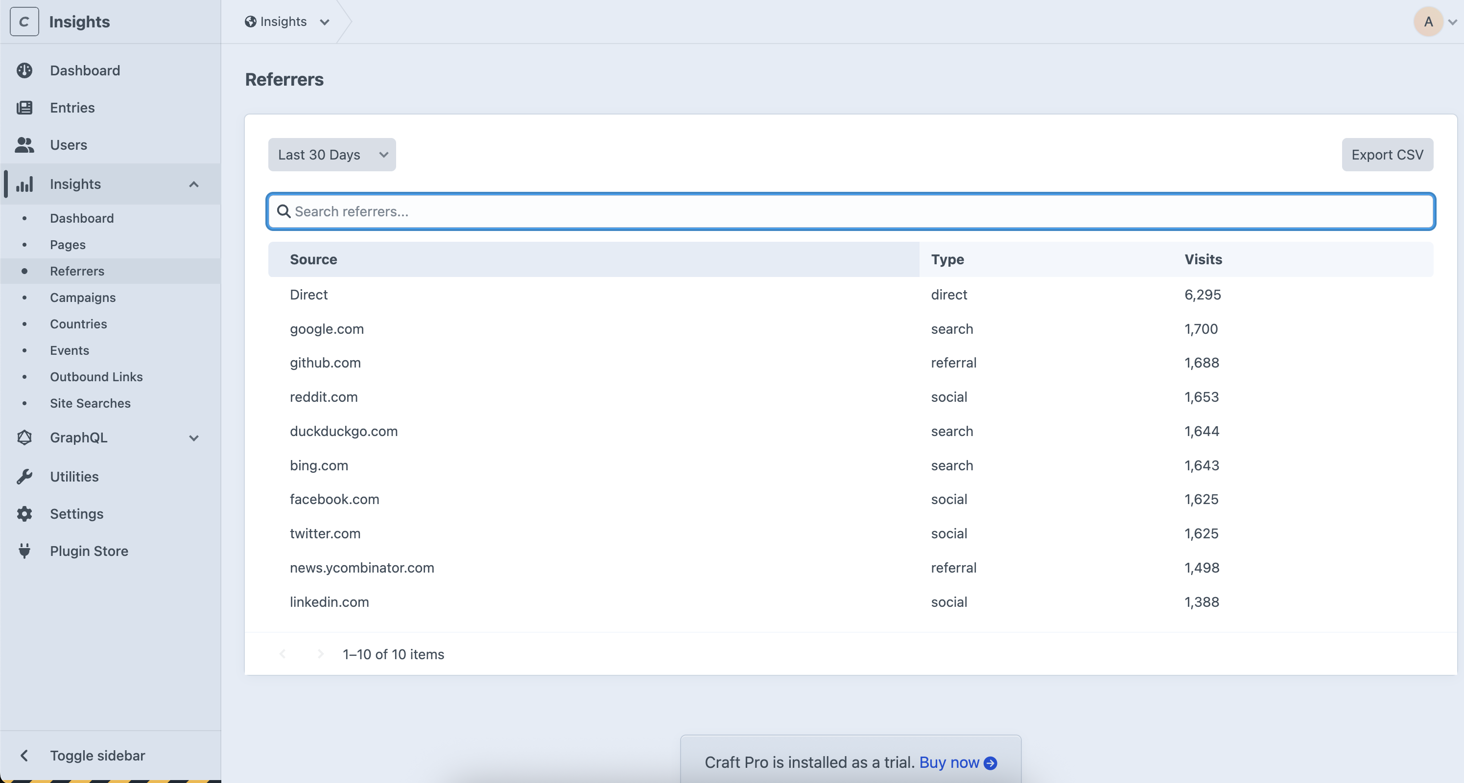The width and height of the screenshot is (1464, 783).
Task: Click the Settings gear icon
Action: point(24,514)
